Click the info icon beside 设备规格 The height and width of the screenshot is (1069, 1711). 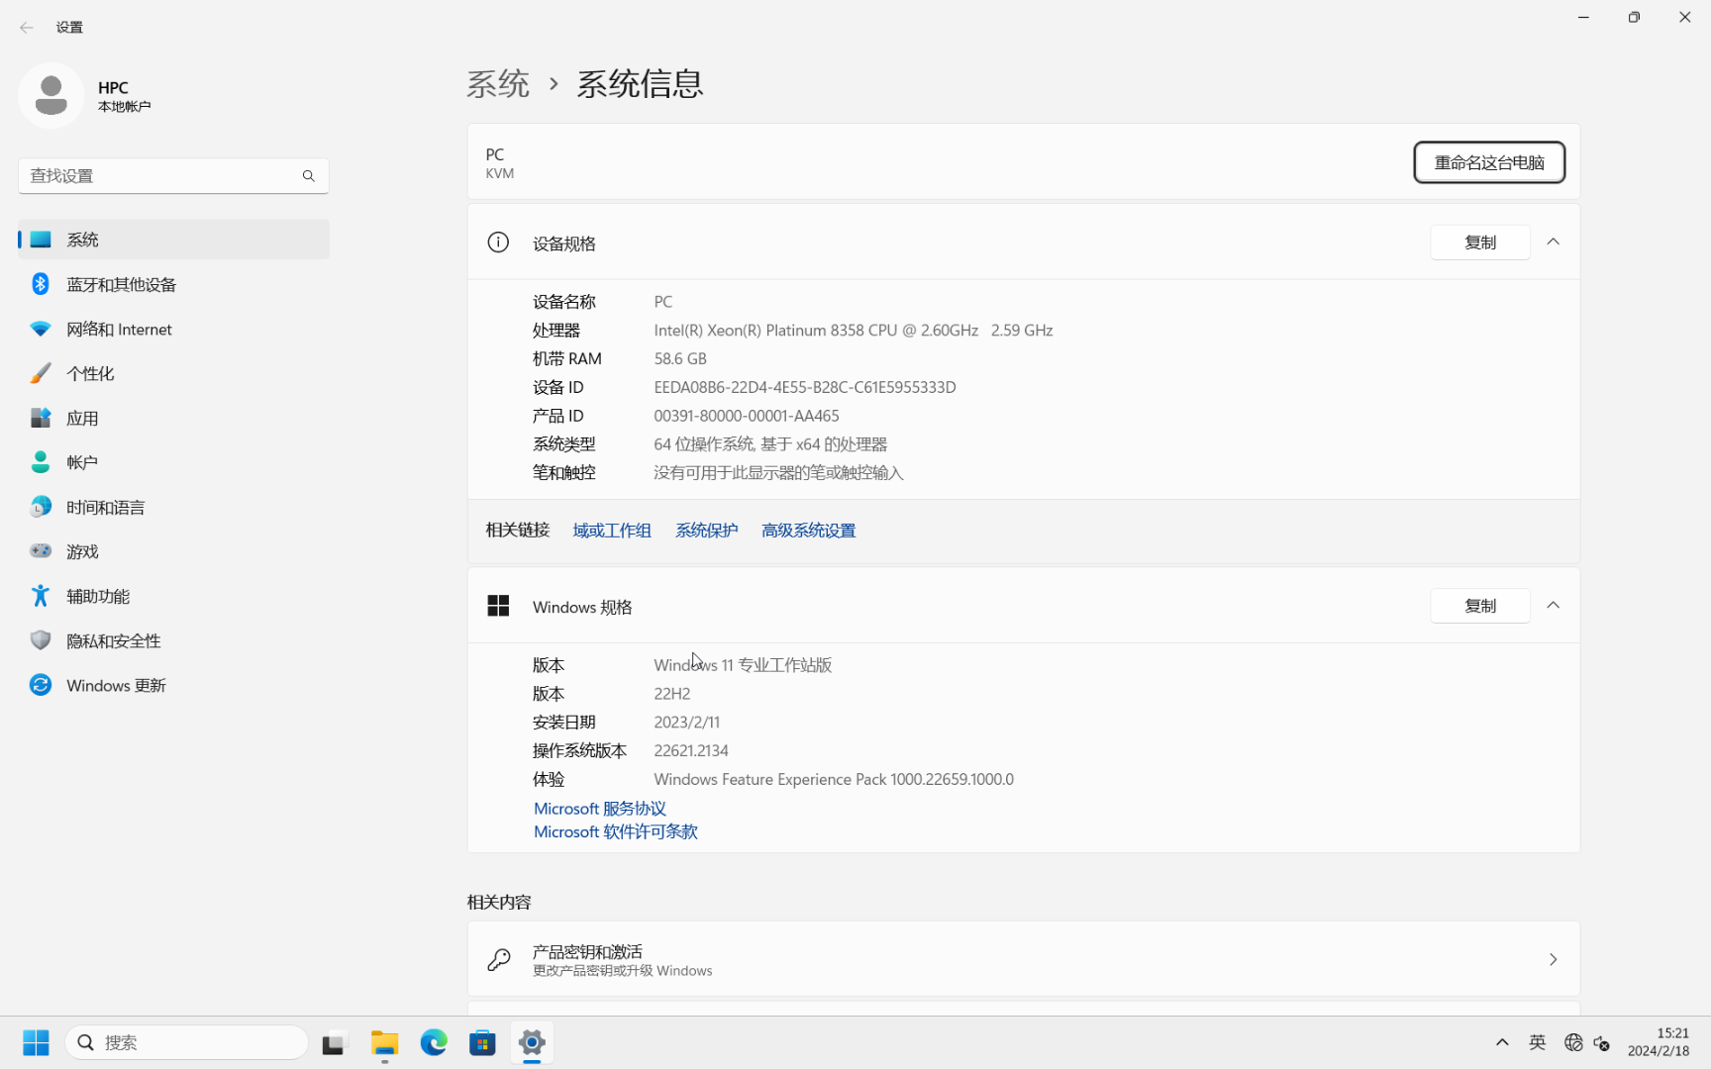pyautogui.click(x=498, y=243)
